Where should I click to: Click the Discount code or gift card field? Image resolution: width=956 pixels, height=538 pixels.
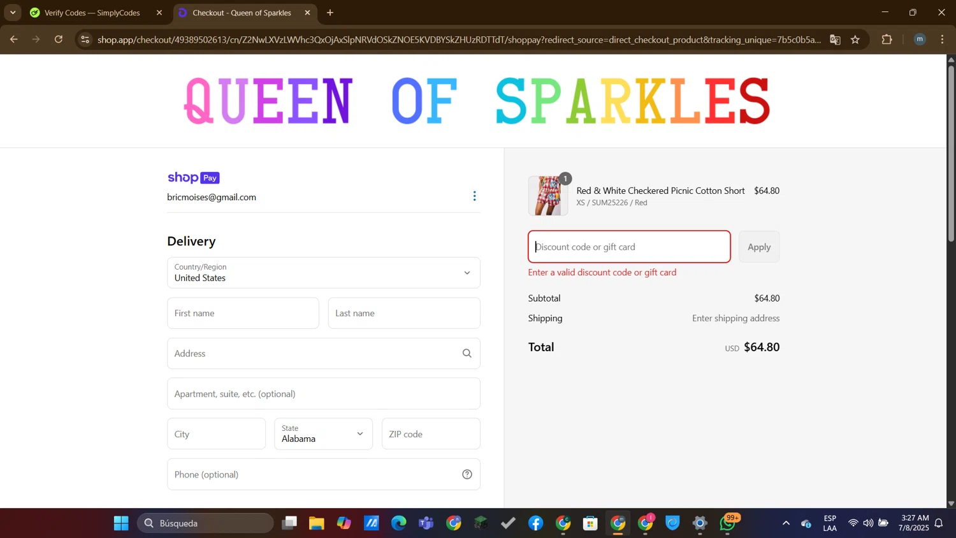coord(629,247)
